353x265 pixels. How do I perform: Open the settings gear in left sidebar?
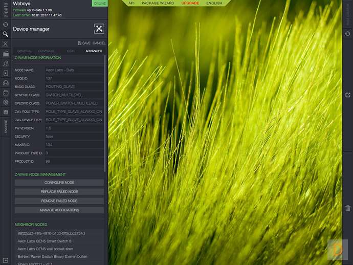point(5,102)
